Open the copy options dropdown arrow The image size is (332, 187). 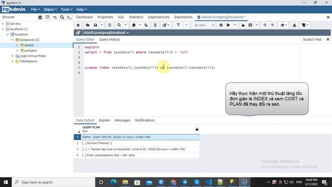[140, 25]
